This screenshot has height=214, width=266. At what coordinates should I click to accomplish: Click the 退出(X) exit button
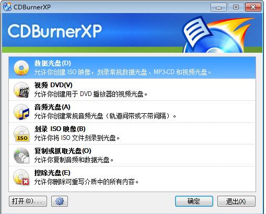236,201
